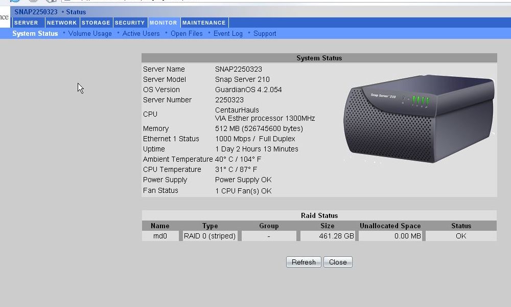The width and height of the screenshot is (511, 307).
Task: Open the STORAGE menu tab
Action: coord(96,23)
